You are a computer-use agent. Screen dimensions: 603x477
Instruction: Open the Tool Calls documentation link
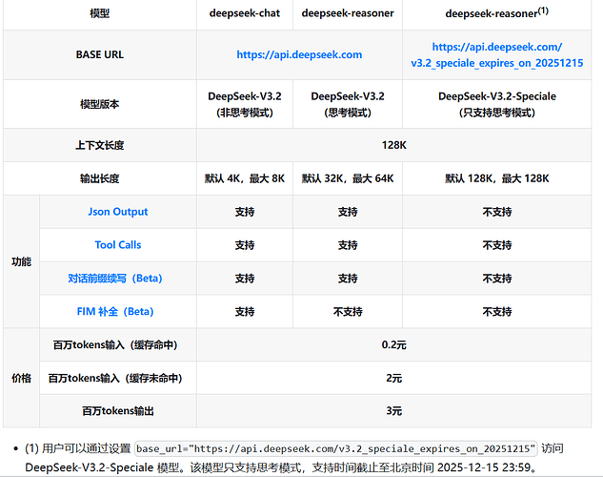pos(118,245)
